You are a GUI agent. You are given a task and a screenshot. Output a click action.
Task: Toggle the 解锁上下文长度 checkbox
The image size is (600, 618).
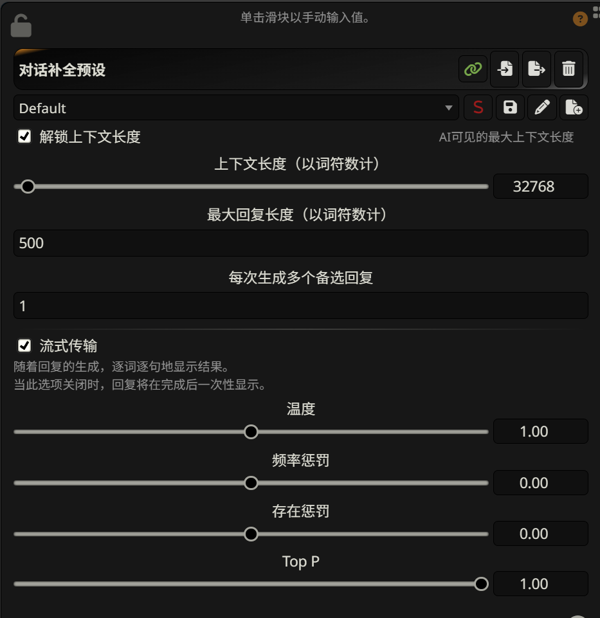point(24,136)
